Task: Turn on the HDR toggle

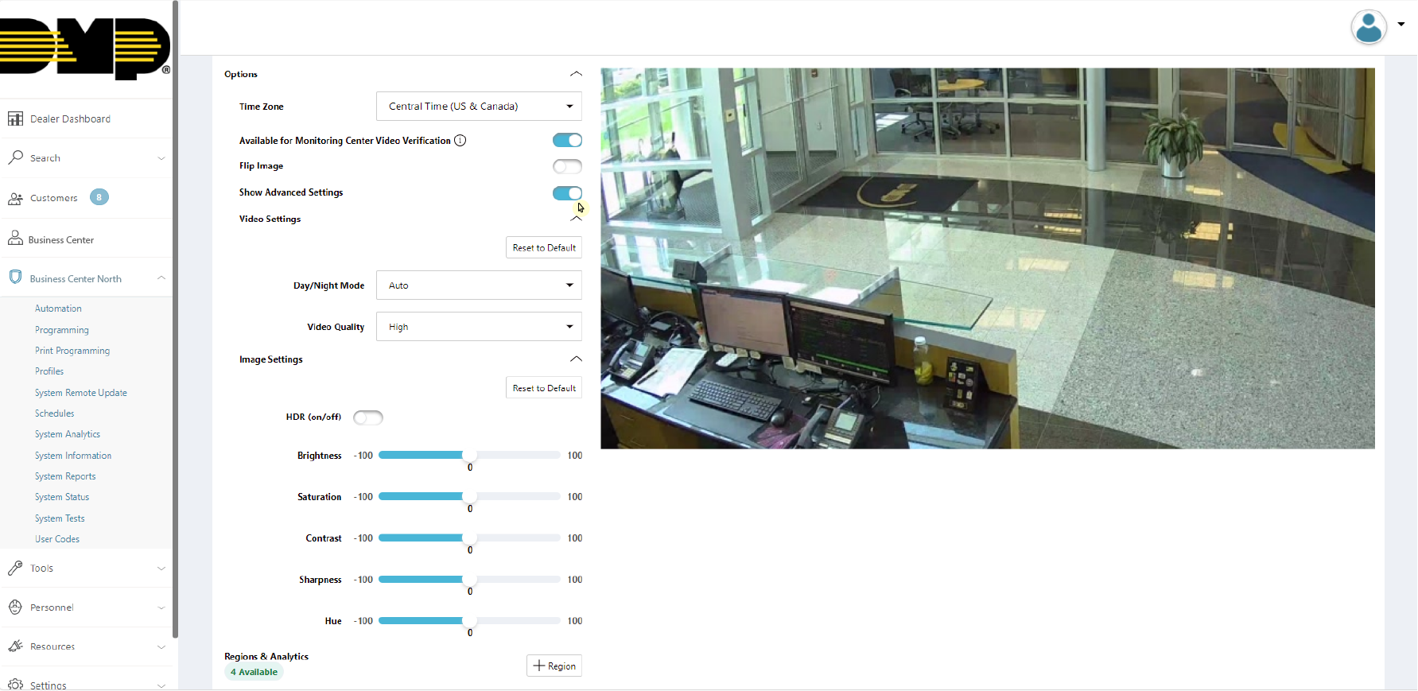Action: 368,417
